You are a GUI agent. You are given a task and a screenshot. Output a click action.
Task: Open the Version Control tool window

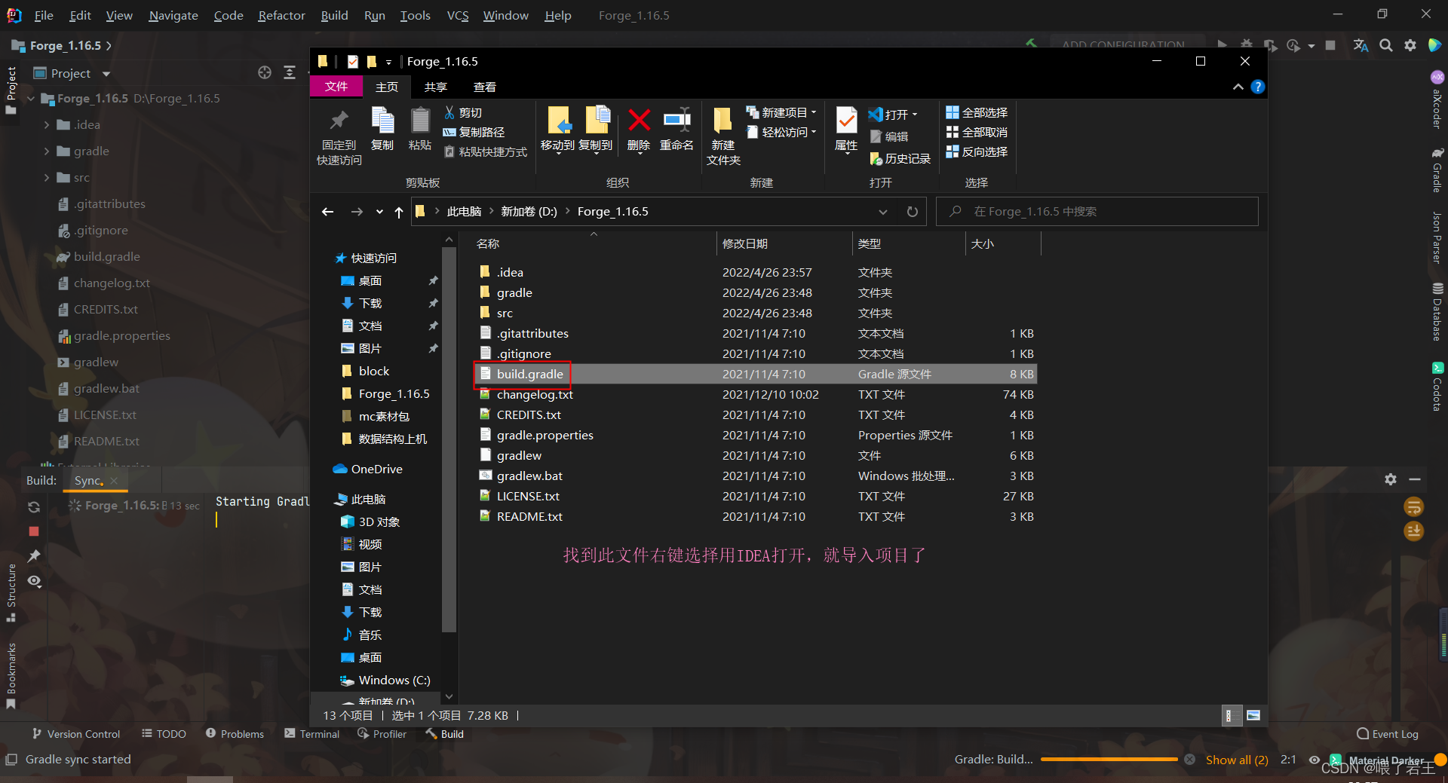(76, 734)
